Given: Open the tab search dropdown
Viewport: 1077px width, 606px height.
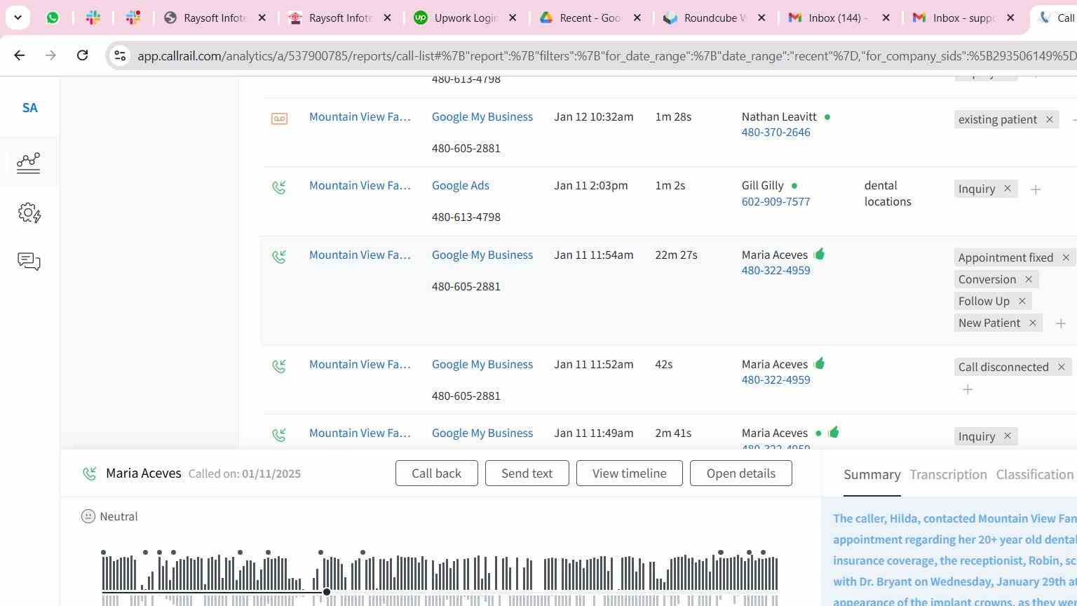Looking at the screenshot, I should coord(18,18).
